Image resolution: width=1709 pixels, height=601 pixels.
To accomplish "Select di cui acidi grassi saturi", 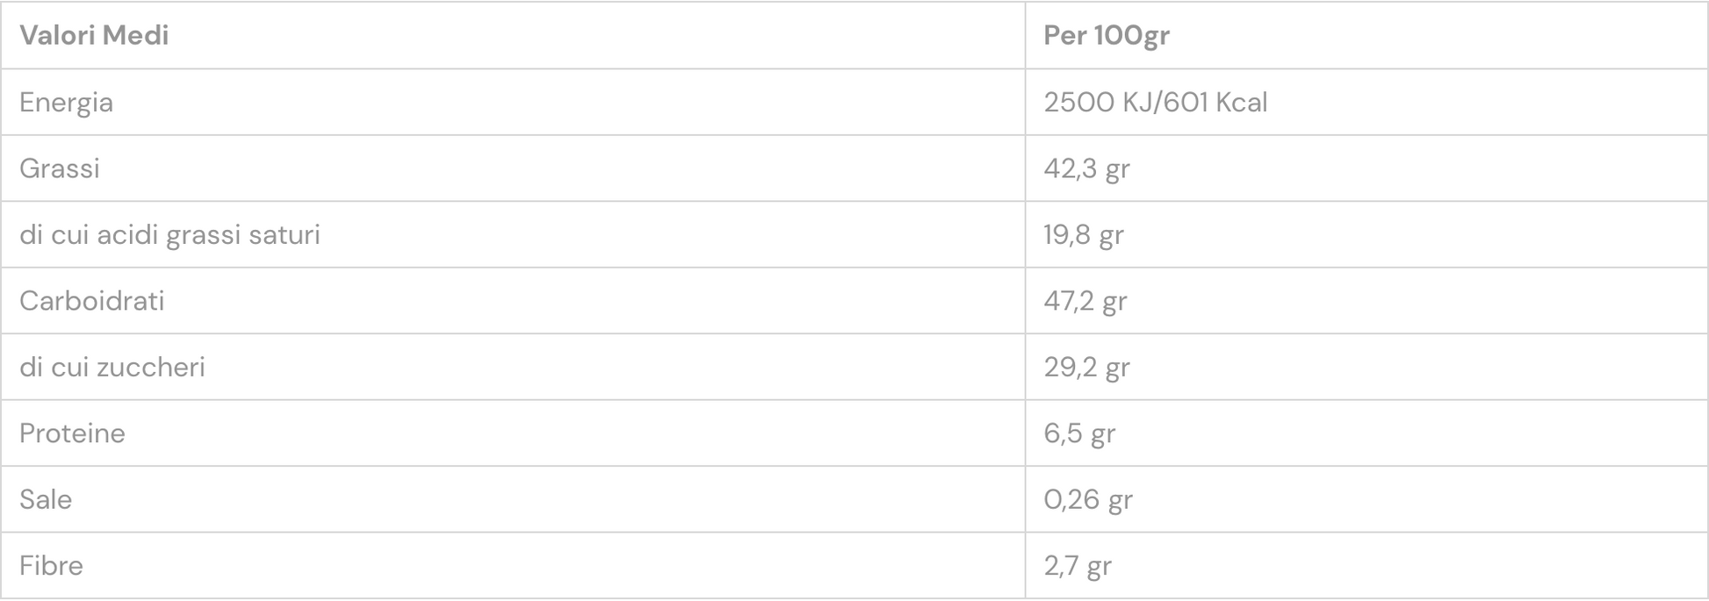I will (169, 234).
